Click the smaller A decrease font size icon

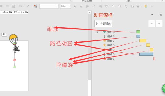81,6
